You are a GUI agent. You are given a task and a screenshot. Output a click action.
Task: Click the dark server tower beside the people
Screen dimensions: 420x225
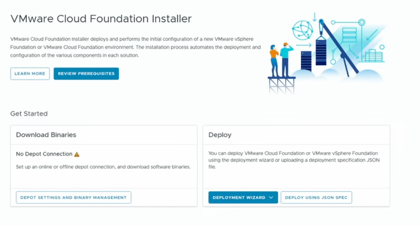[306, 62]
